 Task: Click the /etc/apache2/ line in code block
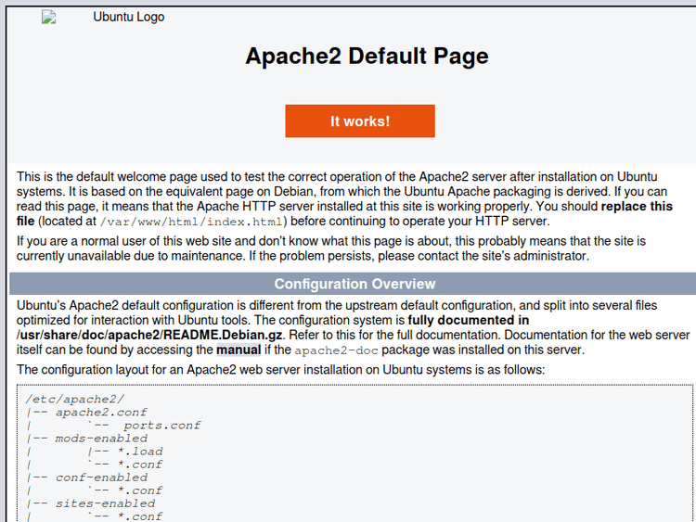68,400
